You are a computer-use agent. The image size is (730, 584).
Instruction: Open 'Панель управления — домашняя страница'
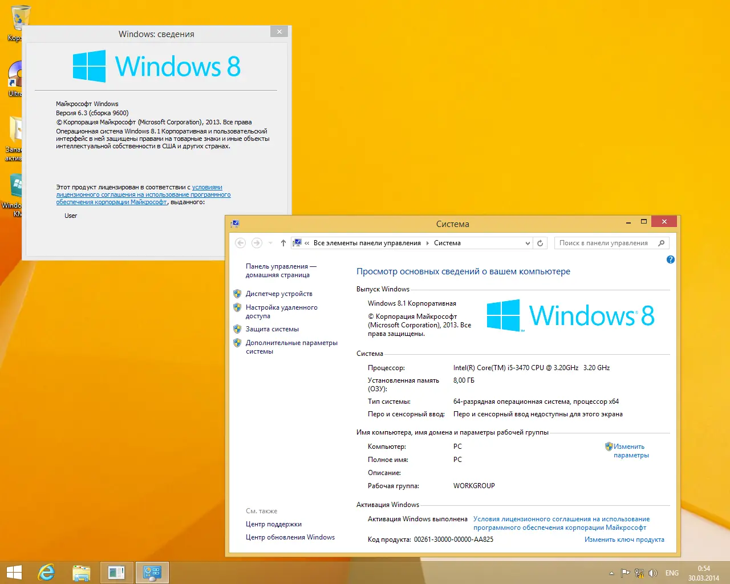coord(281,270)
